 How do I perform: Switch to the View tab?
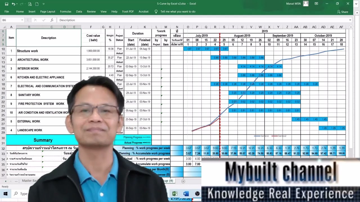(x=103, y=12)
